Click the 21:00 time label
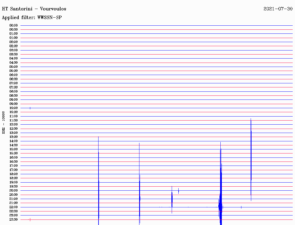Image resolution: width=295 pixels, height=225 pixels. coord(14,199)
